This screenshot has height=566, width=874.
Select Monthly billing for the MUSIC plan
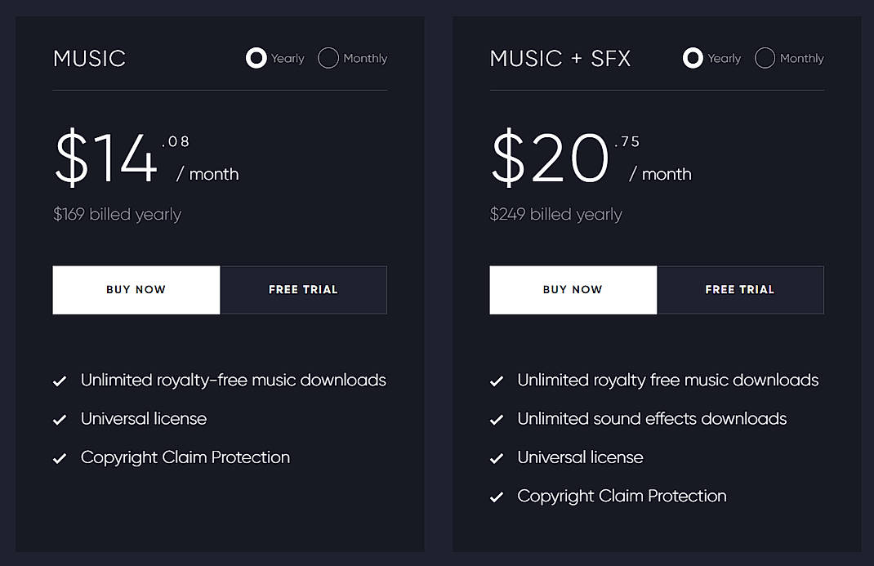(x=328, y=58)
